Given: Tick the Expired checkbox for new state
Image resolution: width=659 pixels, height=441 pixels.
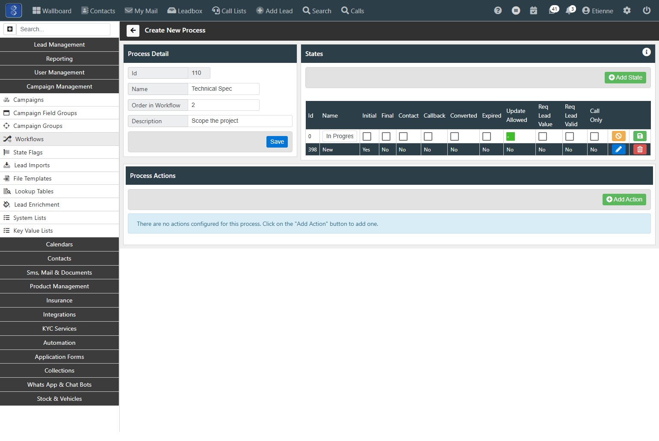Looking at the screenshot, I should coord(487,136).
